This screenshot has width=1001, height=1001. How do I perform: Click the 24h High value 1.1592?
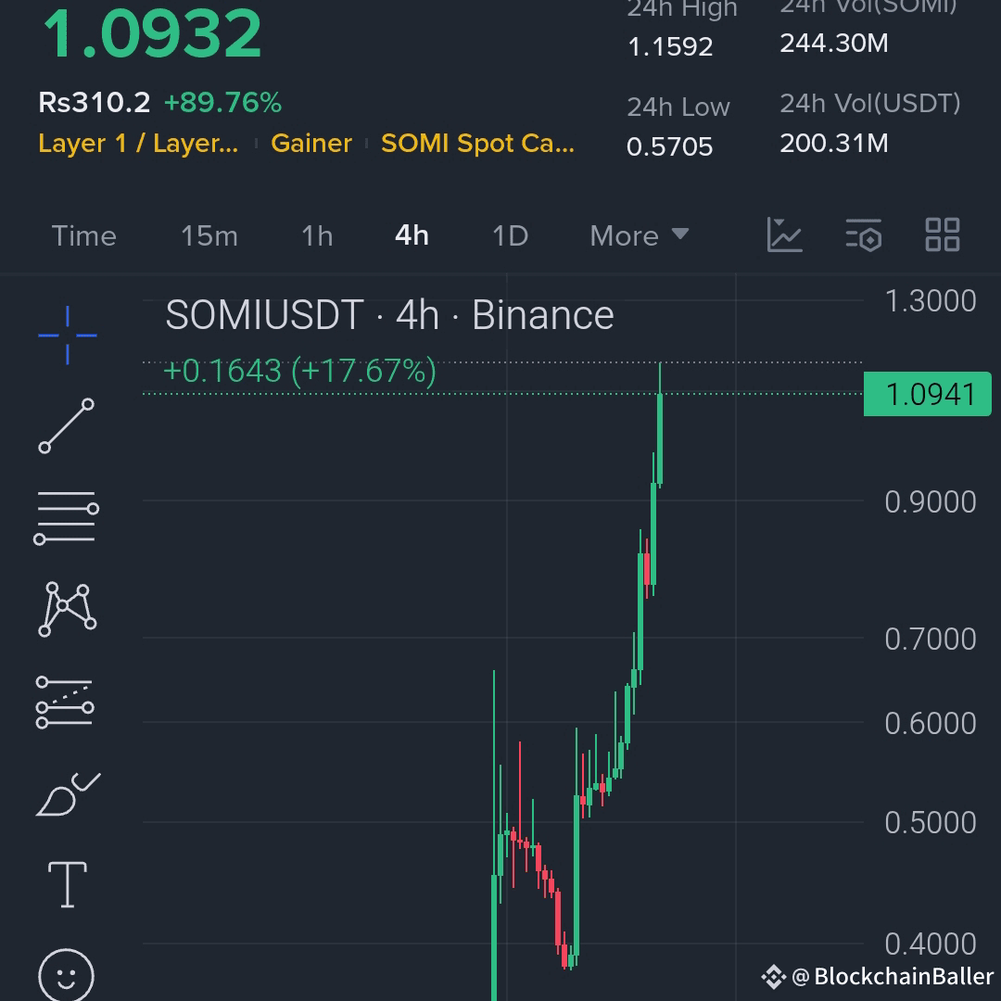point(670,46)
